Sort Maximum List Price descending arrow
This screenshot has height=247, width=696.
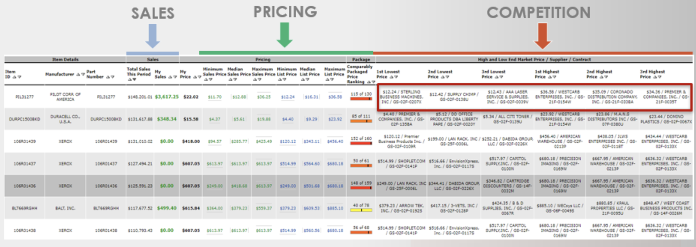click(331, 79)
